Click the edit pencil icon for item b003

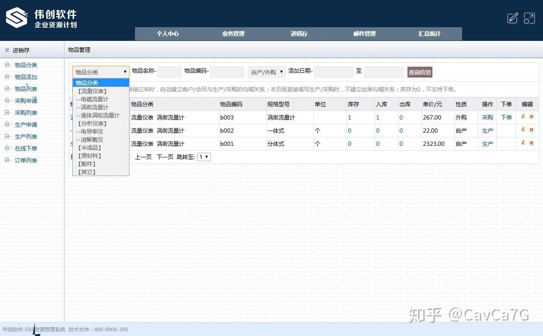524,117
